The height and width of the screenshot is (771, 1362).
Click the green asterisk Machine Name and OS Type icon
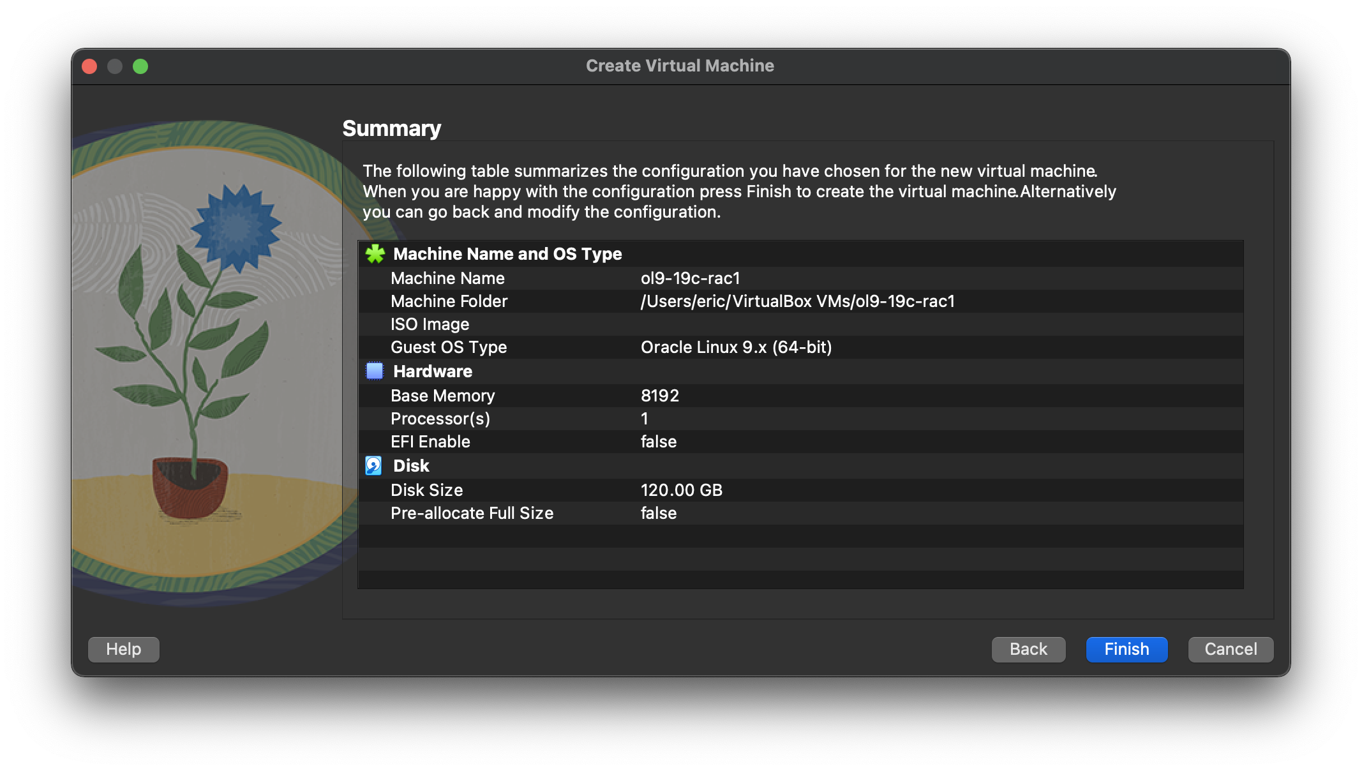point(375,254)
